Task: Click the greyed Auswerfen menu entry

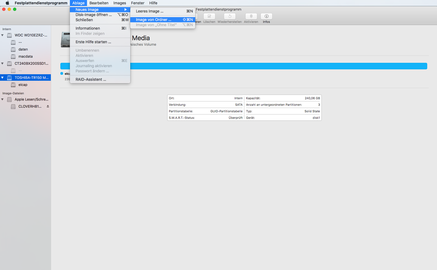Action: click(100, 61)
